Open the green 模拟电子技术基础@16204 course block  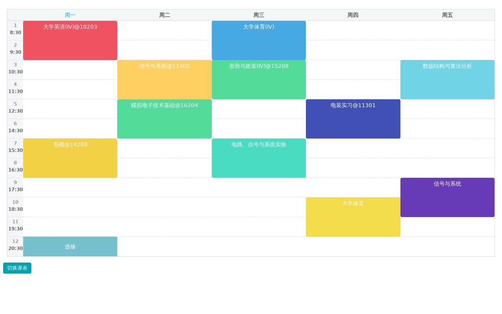point(165,119)
